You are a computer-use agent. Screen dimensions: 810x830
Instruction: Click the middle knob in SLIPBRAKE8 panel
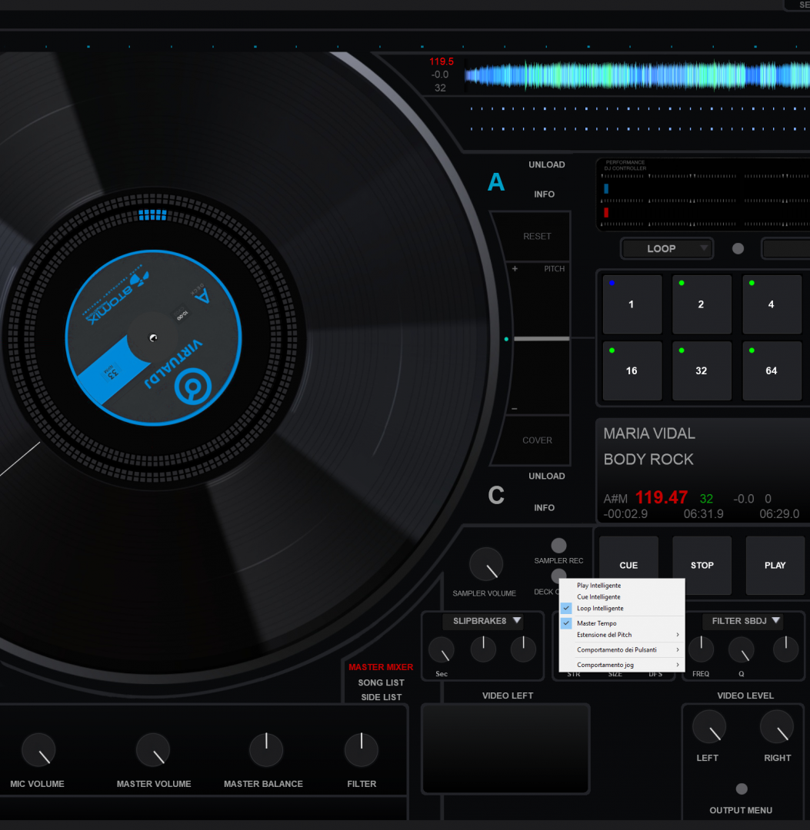point(483,649)
